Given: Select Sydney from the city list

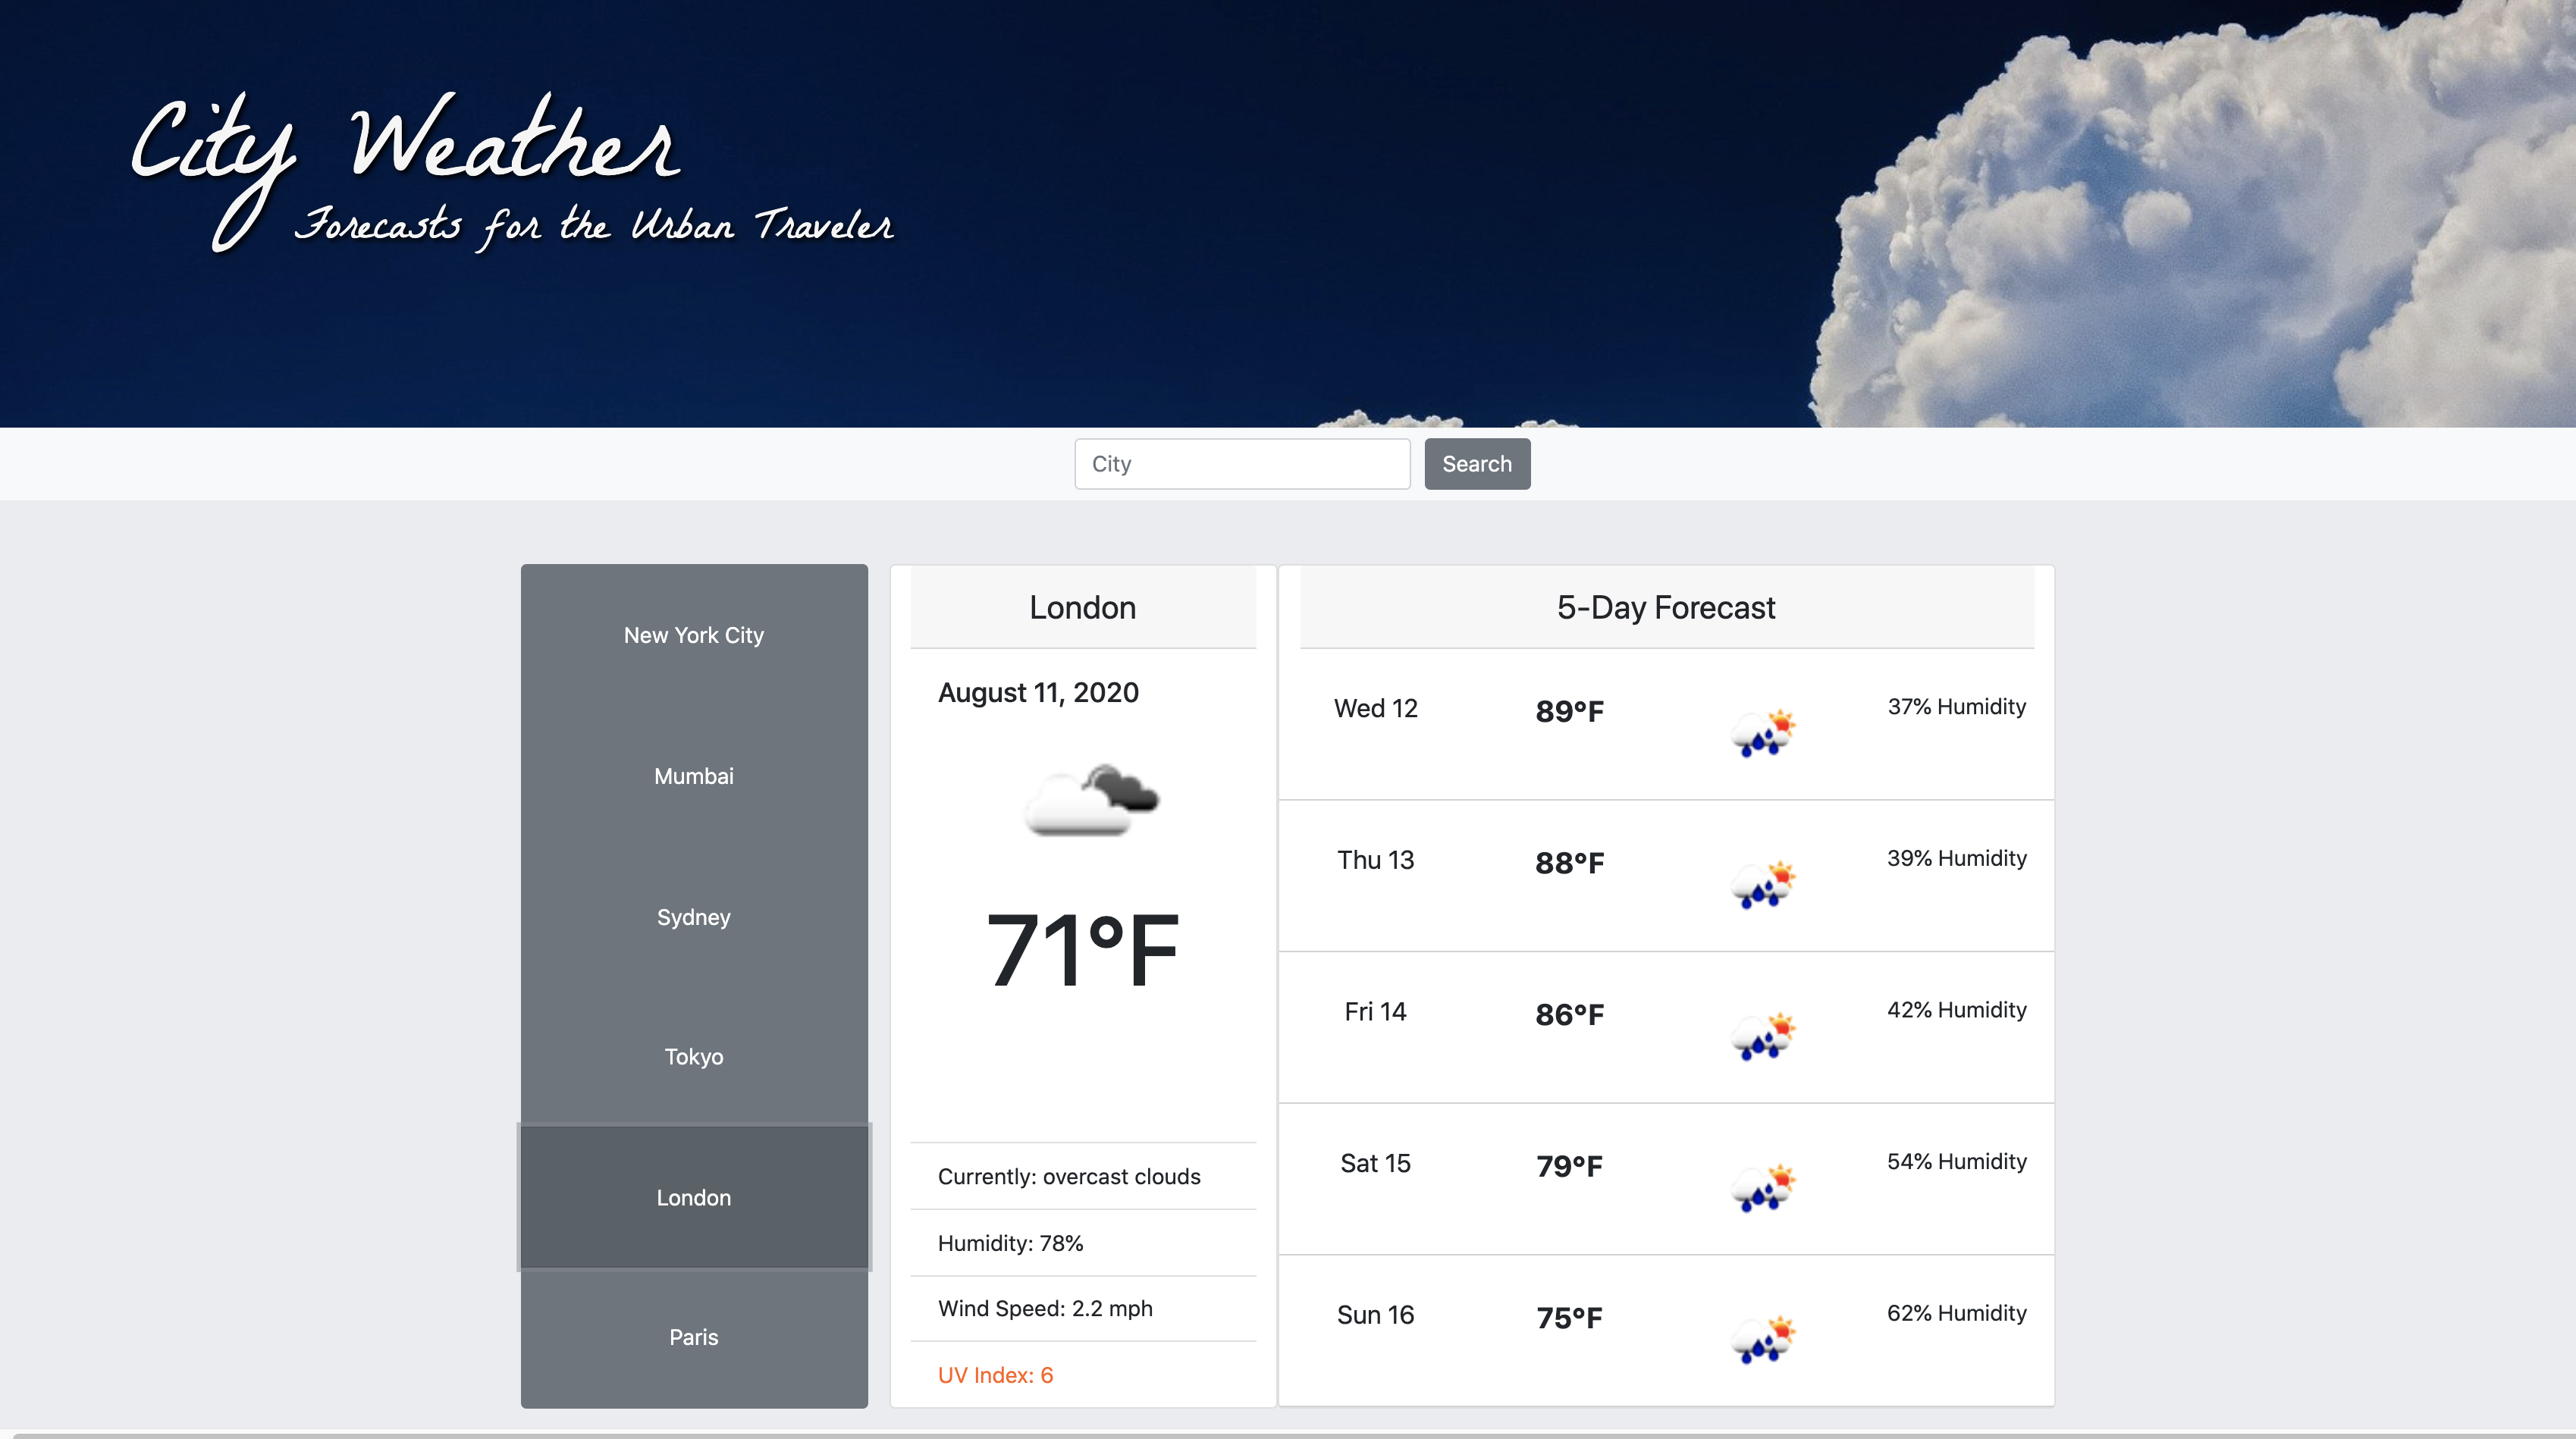Looking at the screenshot, I should [x=694, y=917].
